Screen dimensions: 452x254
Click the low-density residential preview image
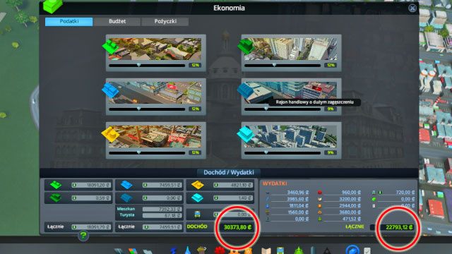pyautogui.click(x=155, y=49)
